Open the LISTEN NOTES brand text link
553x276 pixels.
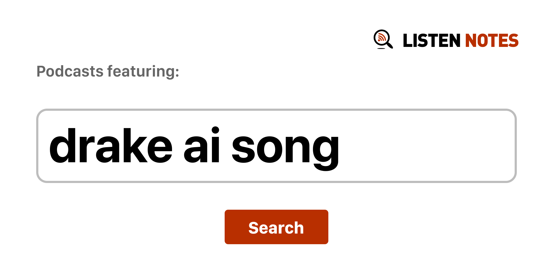coord(460,40)
